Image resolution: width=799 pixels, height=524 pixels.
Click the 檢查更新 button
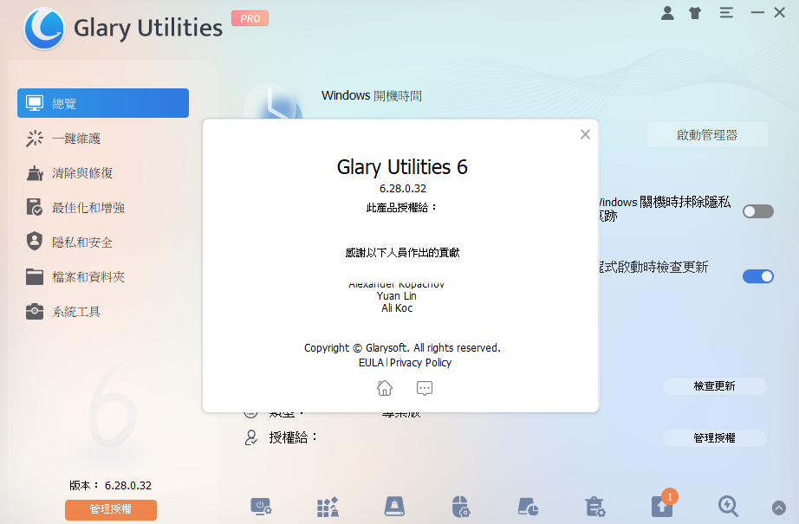click(x=714, y=386)
